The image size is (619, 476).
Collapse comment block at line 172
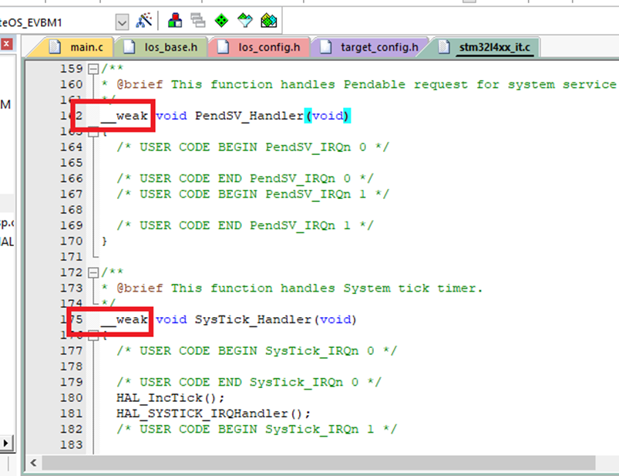pyautogui.click(x=93, y=272)
